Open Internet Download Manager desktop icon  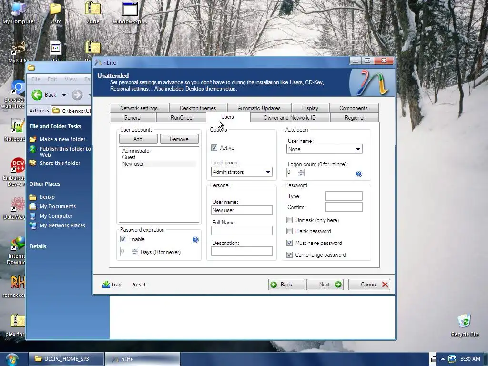click(x=17, y=244)
